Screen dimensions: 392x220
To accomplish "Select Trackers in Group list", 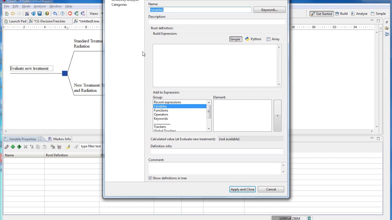I will [180, 127].
